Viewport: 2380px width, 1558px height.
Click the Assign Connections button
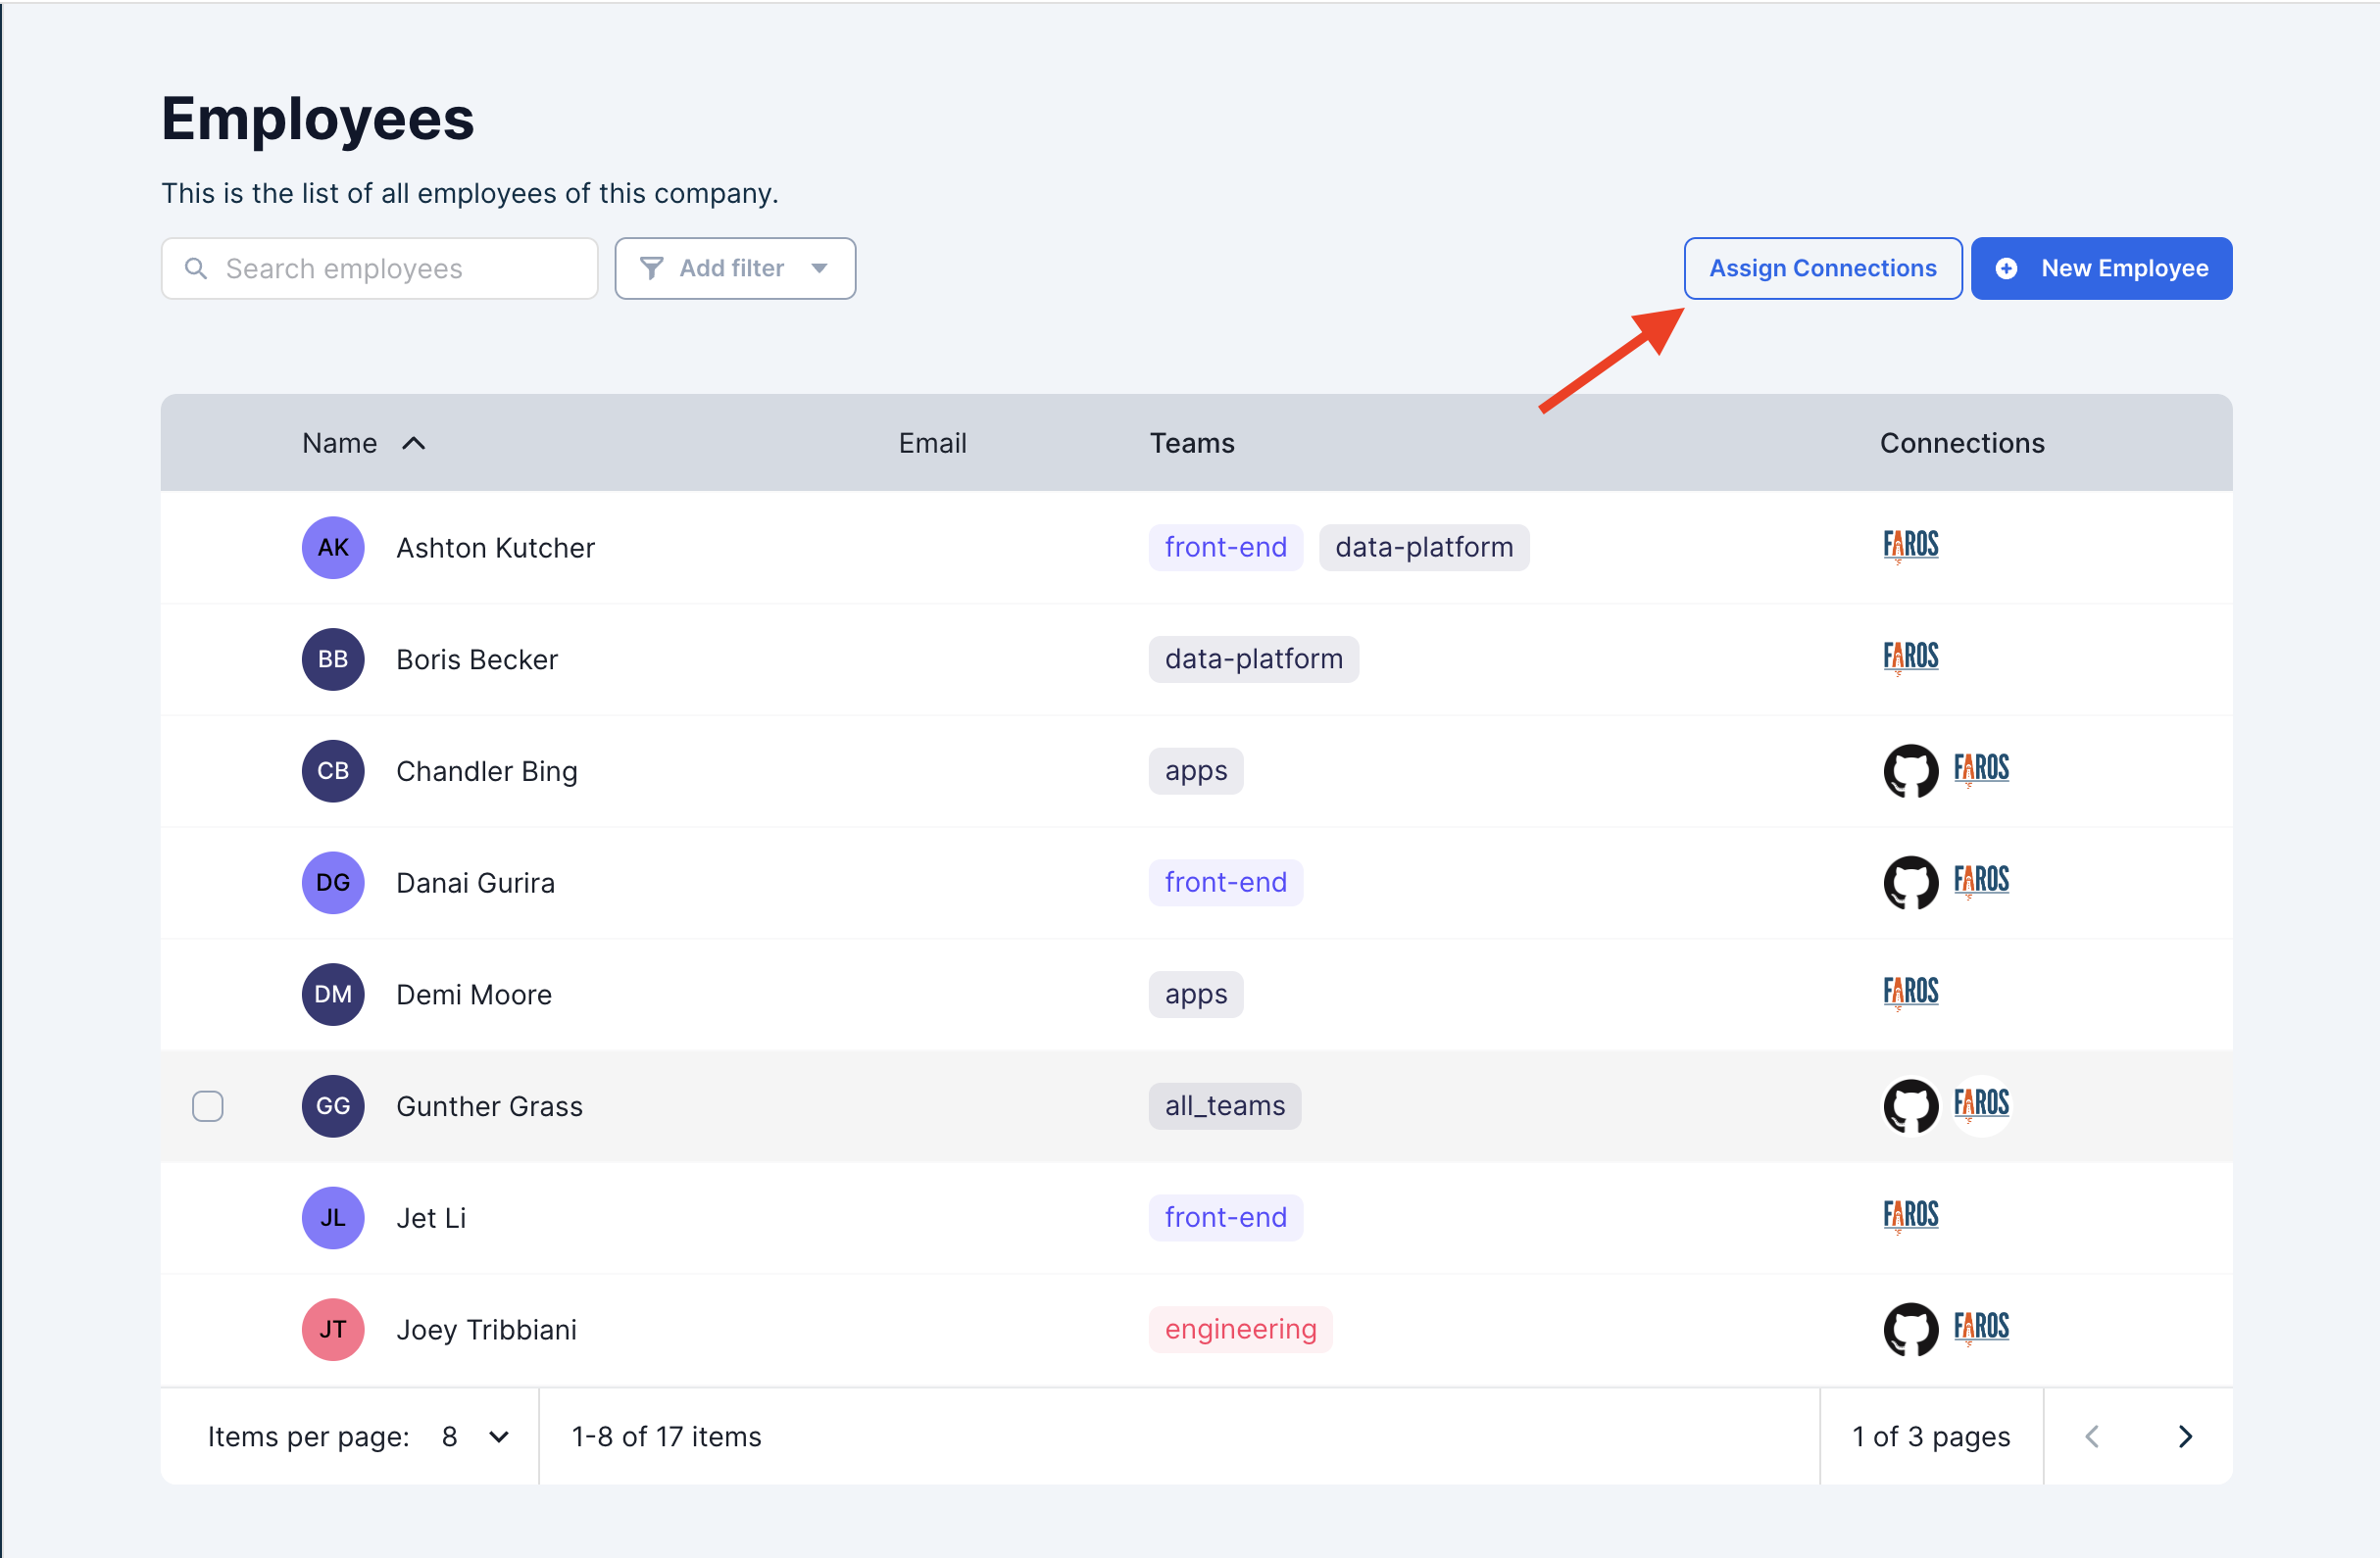[1822, 268]
